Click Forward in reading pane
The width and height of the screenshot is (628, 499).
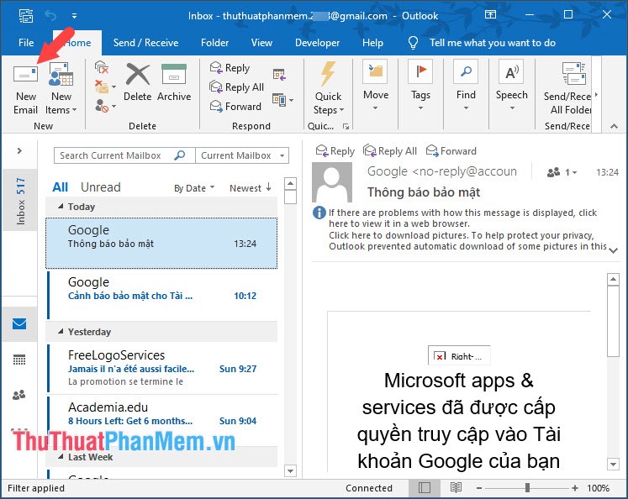(x=451, y=151)
